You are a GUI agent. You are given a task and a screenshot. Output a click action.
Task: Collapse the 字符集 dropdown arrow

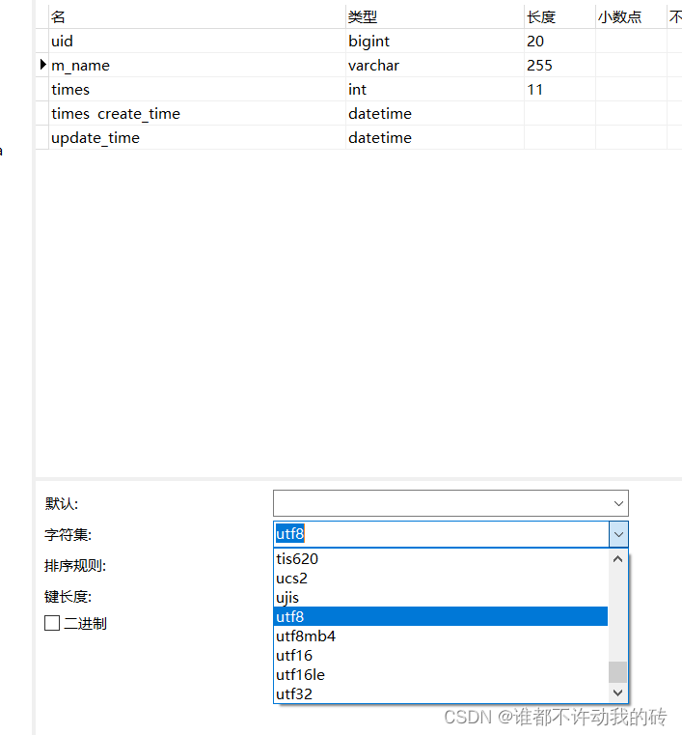(618, 534)
